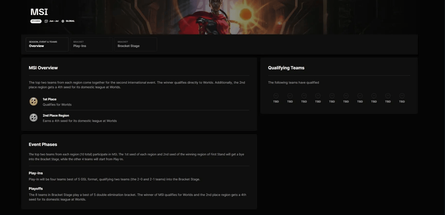Select the gold 1st Place medal icon

click(33, 101)
